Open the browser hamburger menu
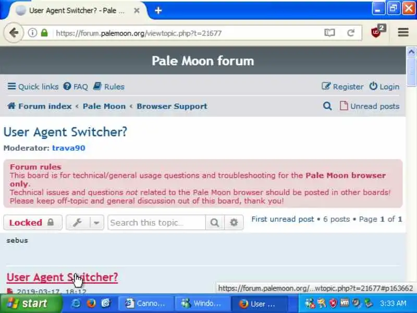Viewport: 417px width, 313px height. click(403, 32)
